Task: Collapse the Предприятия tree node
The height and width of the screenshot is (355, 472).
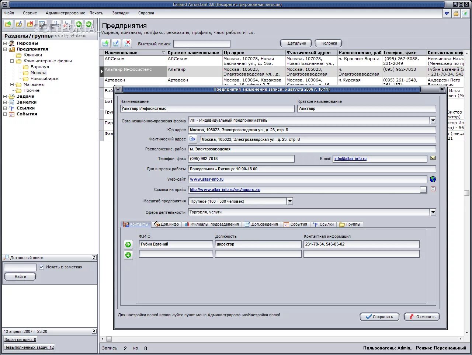Action: pyautogui.click(x=5, y=49)
